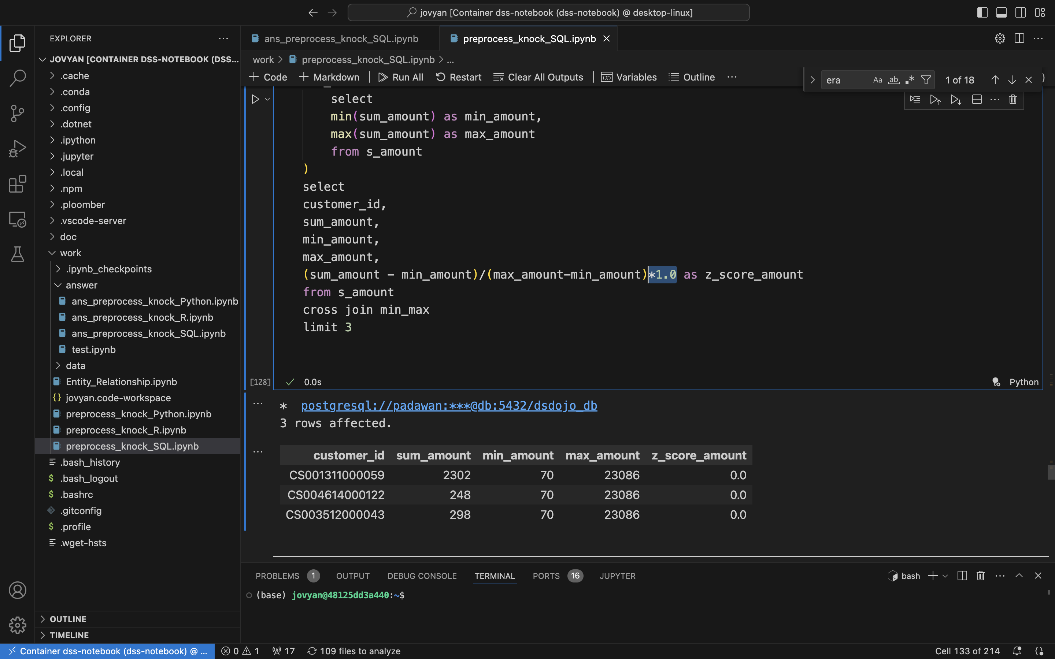The image size is (1055, 659).
Task: Click the Python cell language indicator
Action: click(x=1023, y=382)
